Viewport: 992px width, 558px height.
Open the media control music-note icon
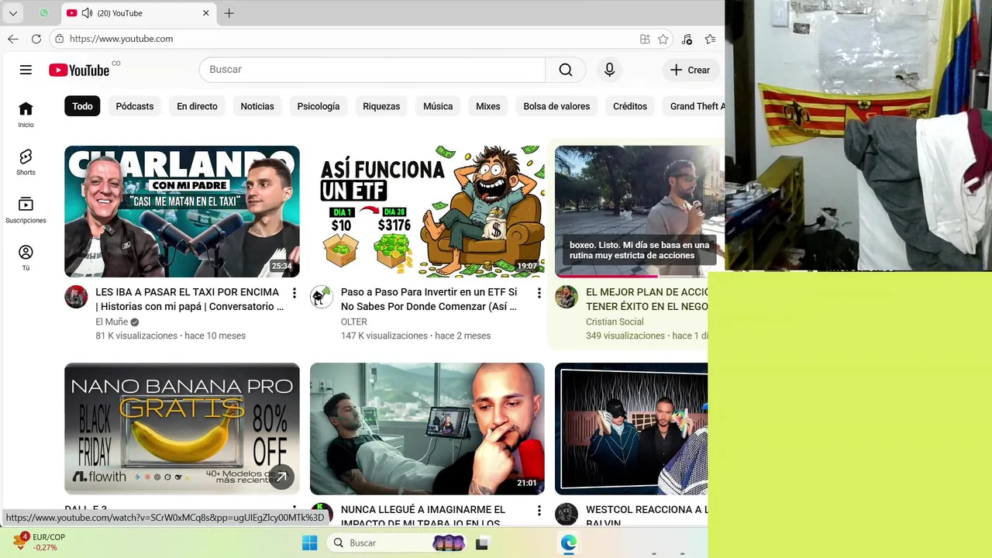pos(687,39)
